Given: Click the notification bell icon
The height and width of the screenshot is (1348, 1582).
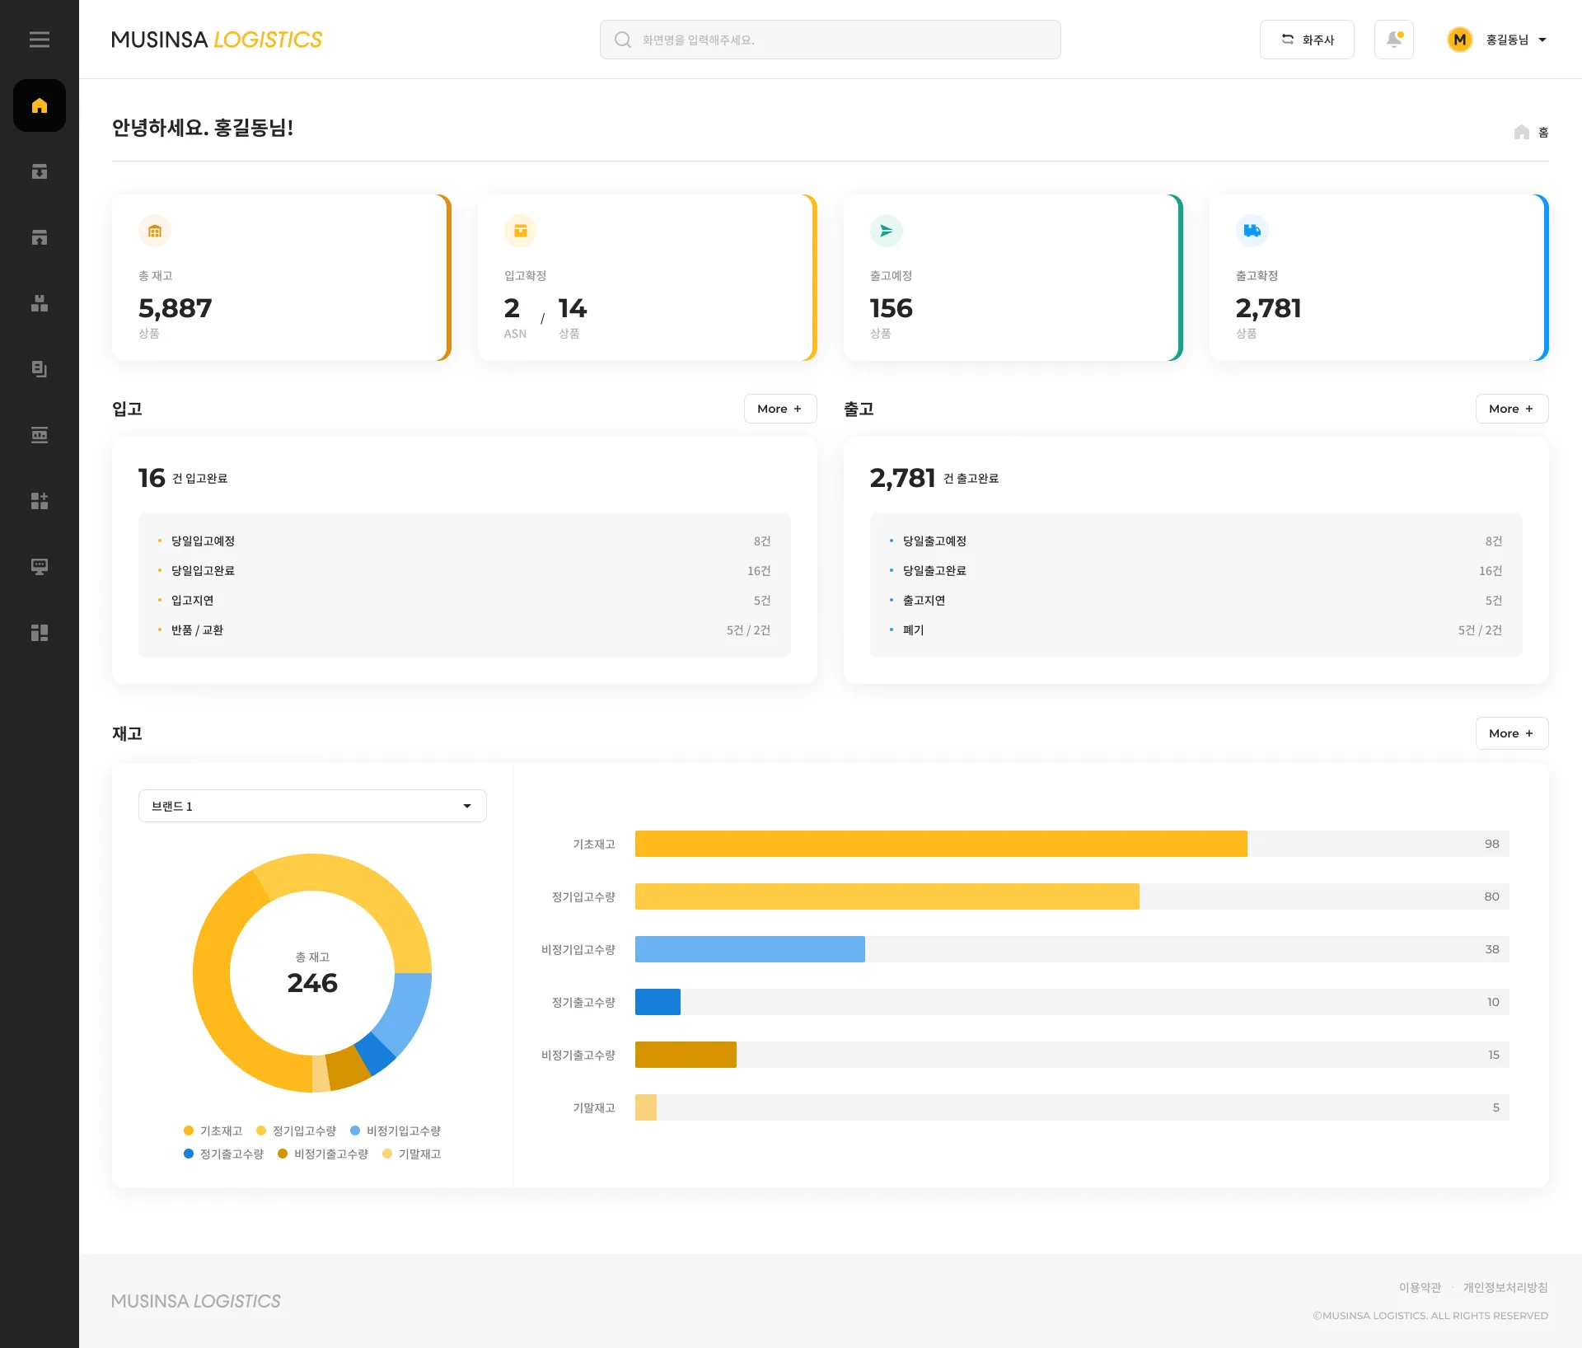Looking at the screenshot, I should [1393, 40].
